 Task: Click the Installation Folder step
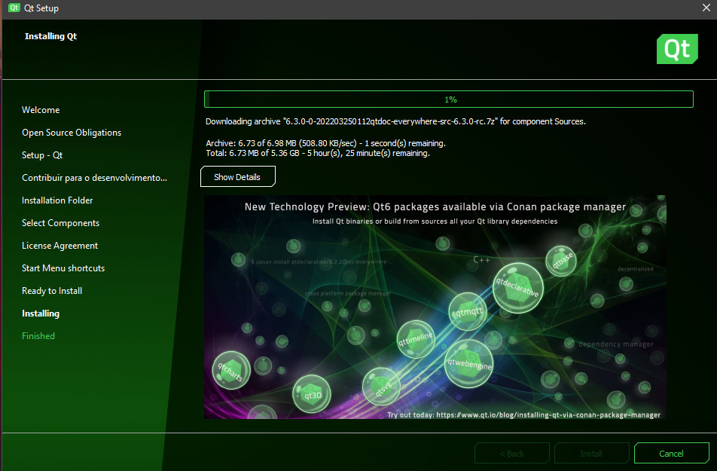pos(57,200)
